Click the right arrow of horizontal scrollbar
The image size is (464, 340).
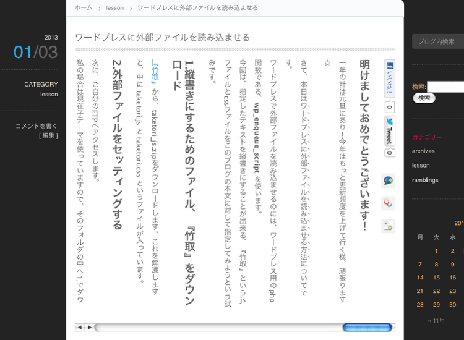pyautogui.click(x=89, y=327)
